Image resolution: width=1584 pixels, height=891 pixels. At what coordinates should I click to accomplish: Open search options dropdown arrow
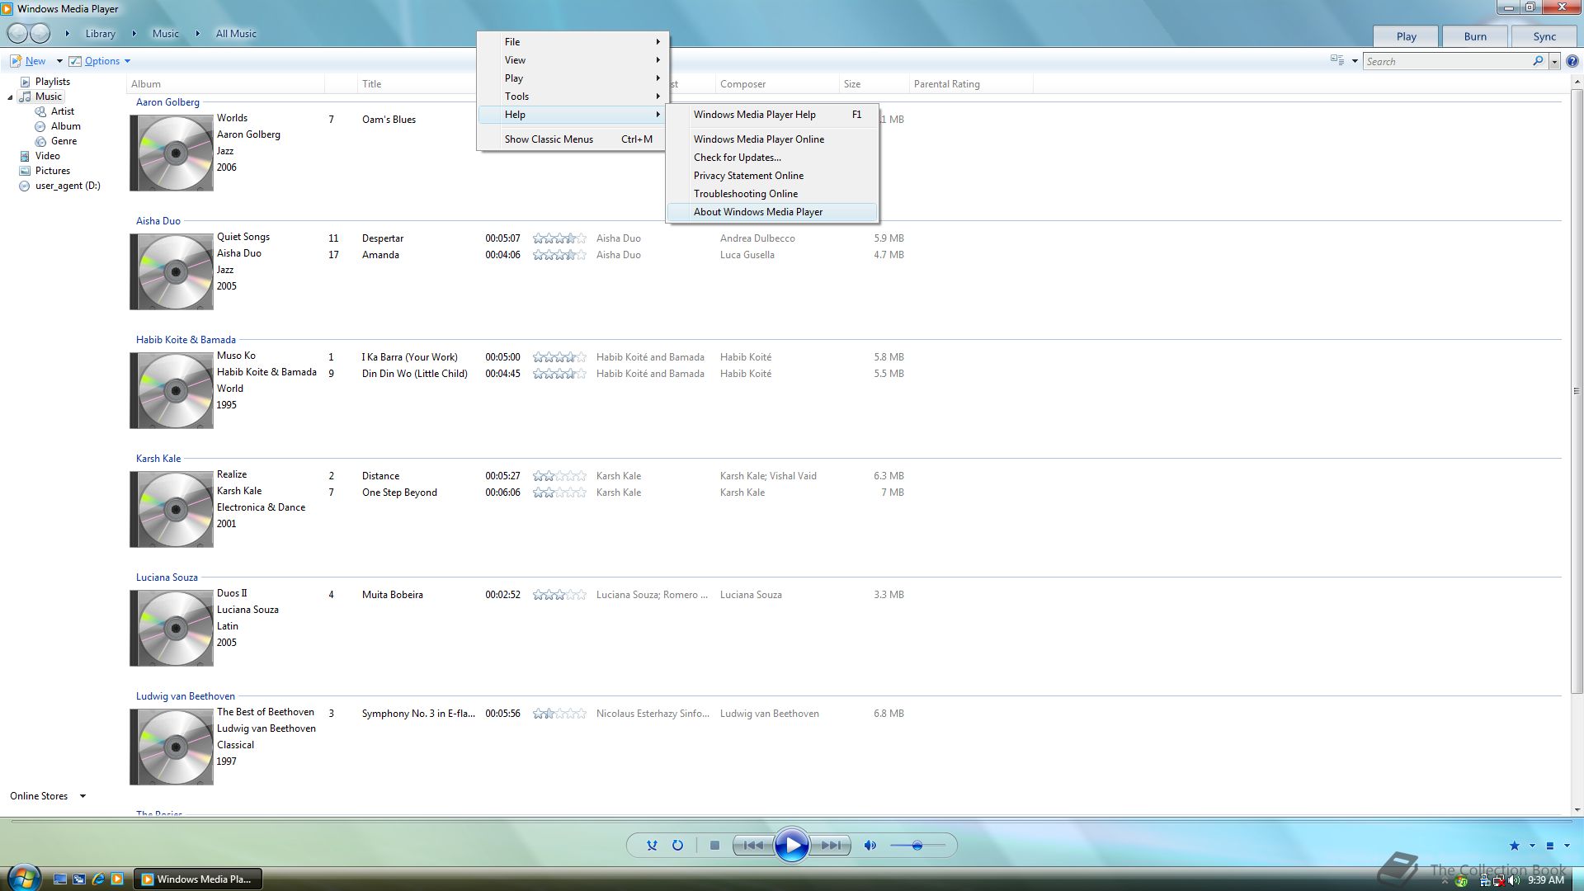point(1554,62)
